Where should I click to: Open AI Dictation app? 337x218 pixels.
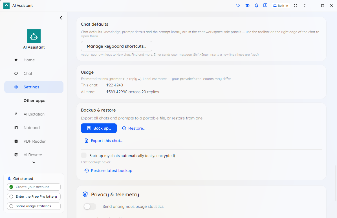(x=34, y=114)
